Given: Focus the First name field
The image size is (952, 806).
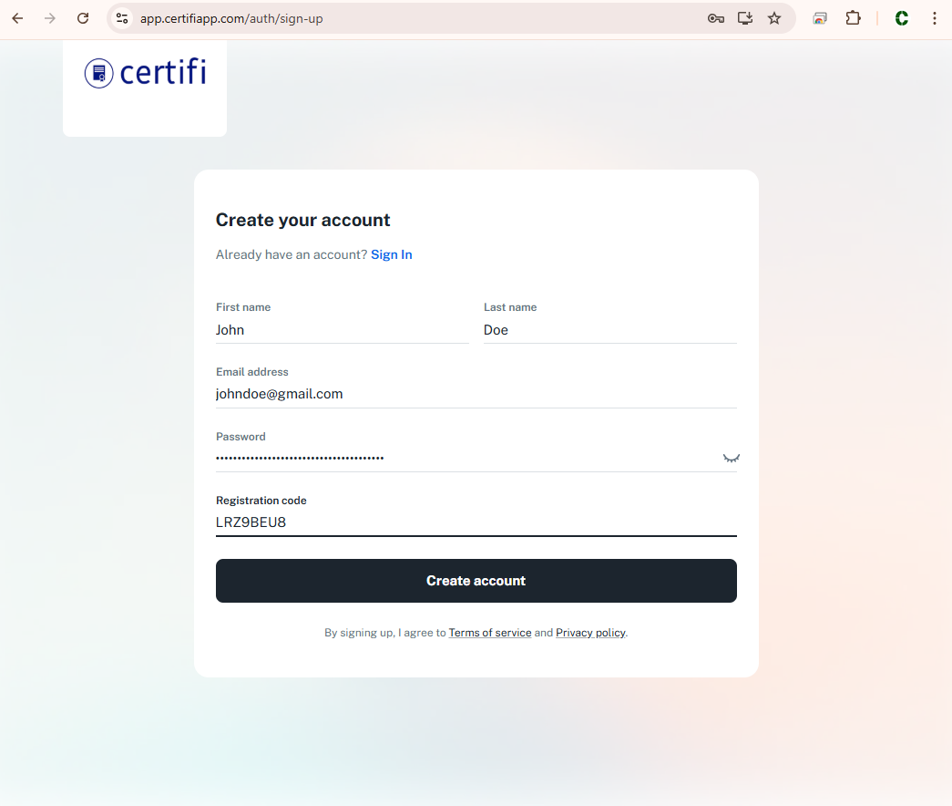Looking at the screenshot, I should tap(342, 330).
